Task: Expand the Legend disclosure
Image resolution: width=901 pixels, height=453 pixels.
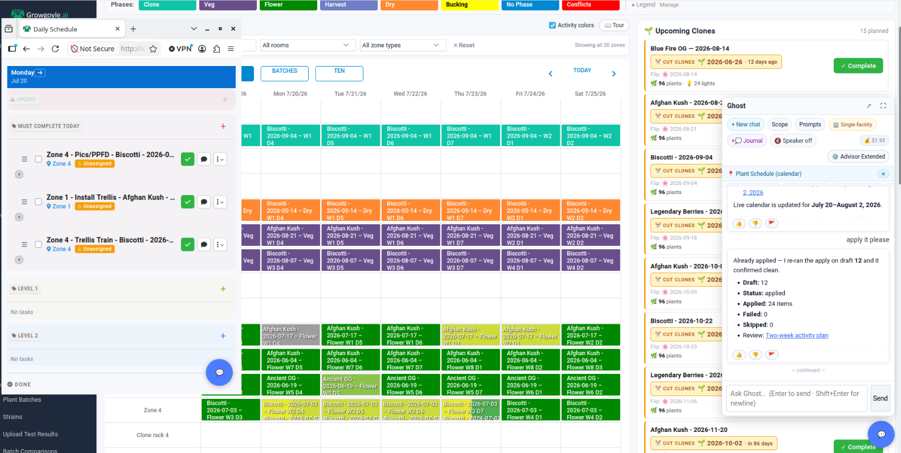Action: (644, 5)
